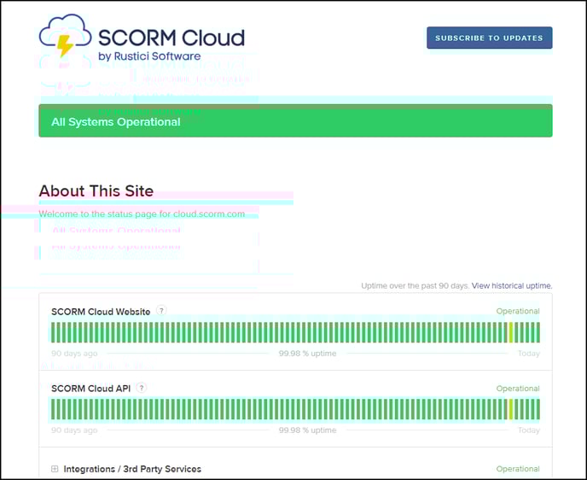Viewport: 587px width, 480px height.
Task: Click 99.98 % uptime under API
Action: (x=307, y=430)
